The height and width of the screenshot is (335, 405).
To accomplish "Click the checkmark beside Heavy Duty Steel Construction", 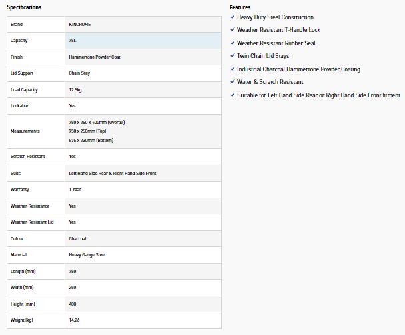I will tap(232, 17).
